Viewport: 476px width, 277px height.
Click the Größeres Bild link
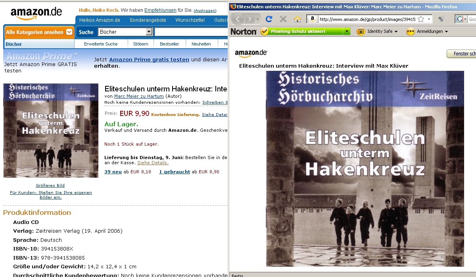pyautogui.click(x=50, y=185)
